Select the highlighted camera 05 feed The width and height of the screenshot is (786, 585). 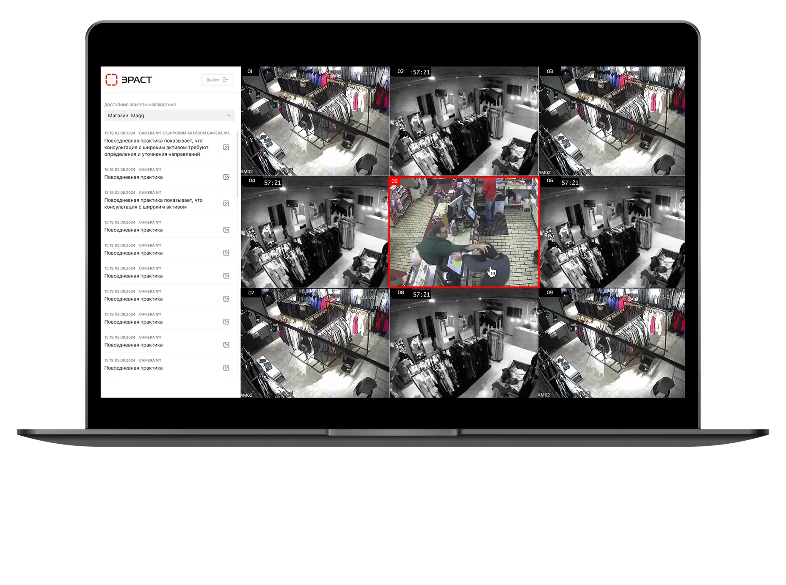(x=464, y=233)
